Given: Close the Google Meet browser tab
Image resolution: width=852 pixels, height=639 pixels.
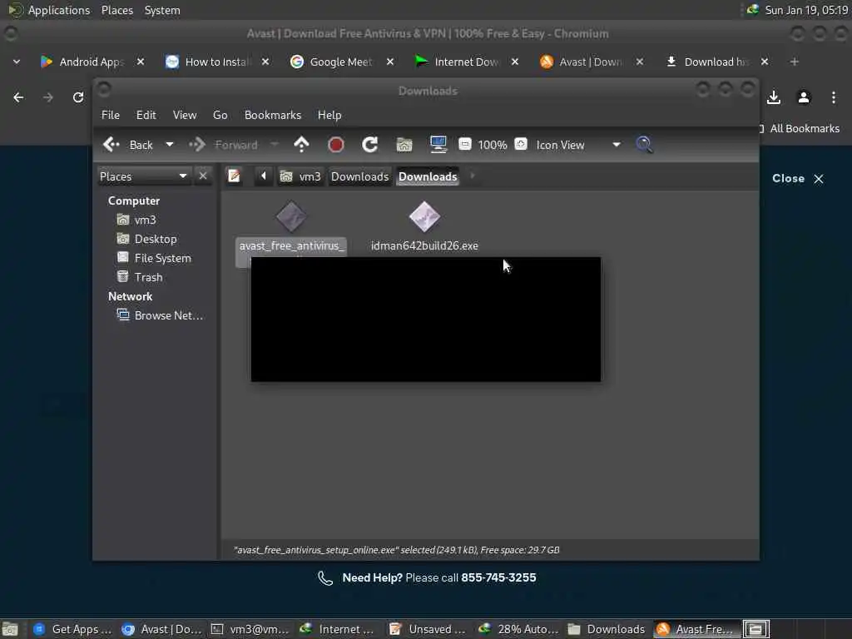Looking at the screenshot, I should point(390,62).
